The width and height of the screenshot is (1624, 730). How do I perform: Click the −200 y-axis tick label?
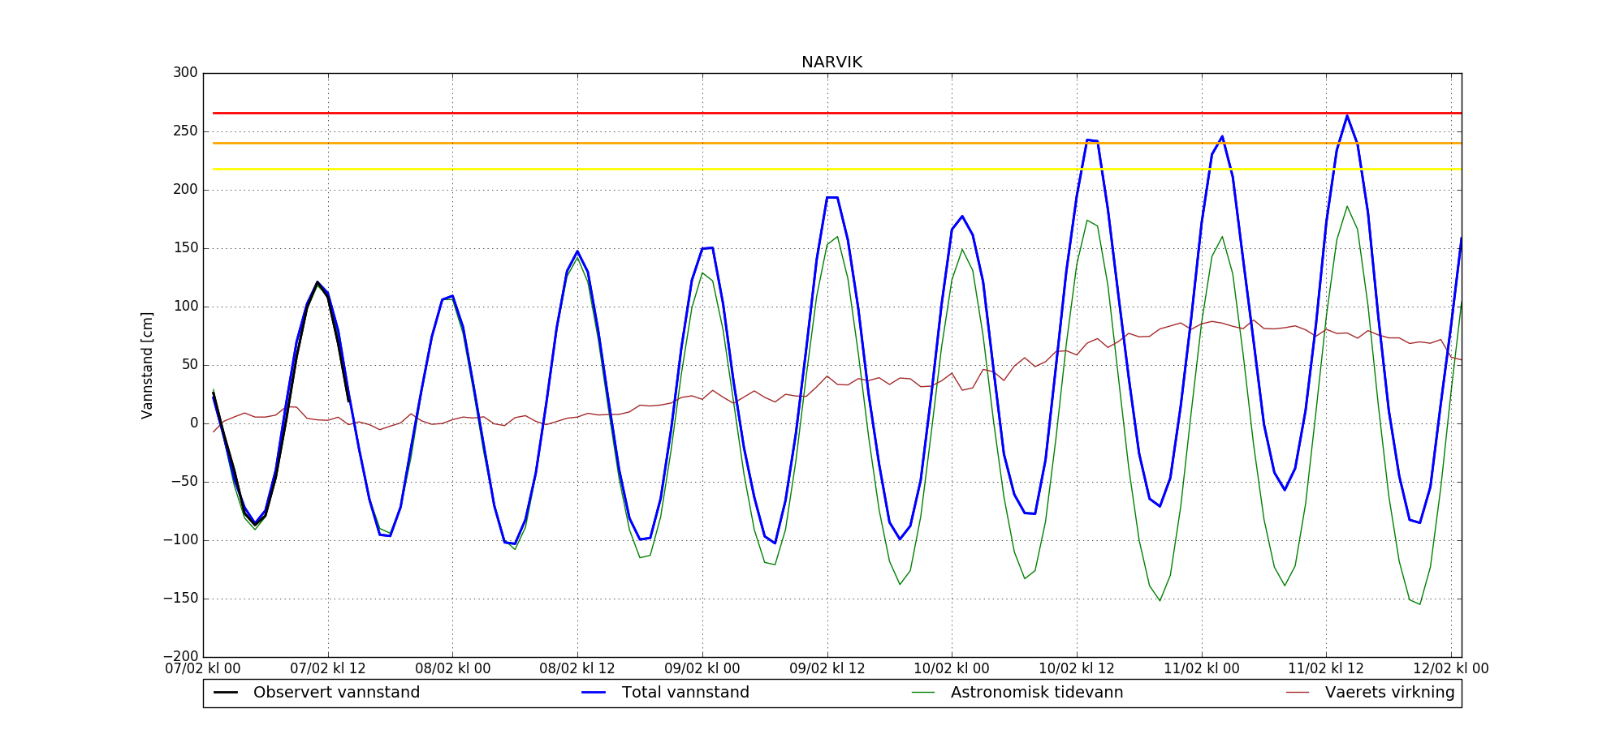tap(179, 656)
